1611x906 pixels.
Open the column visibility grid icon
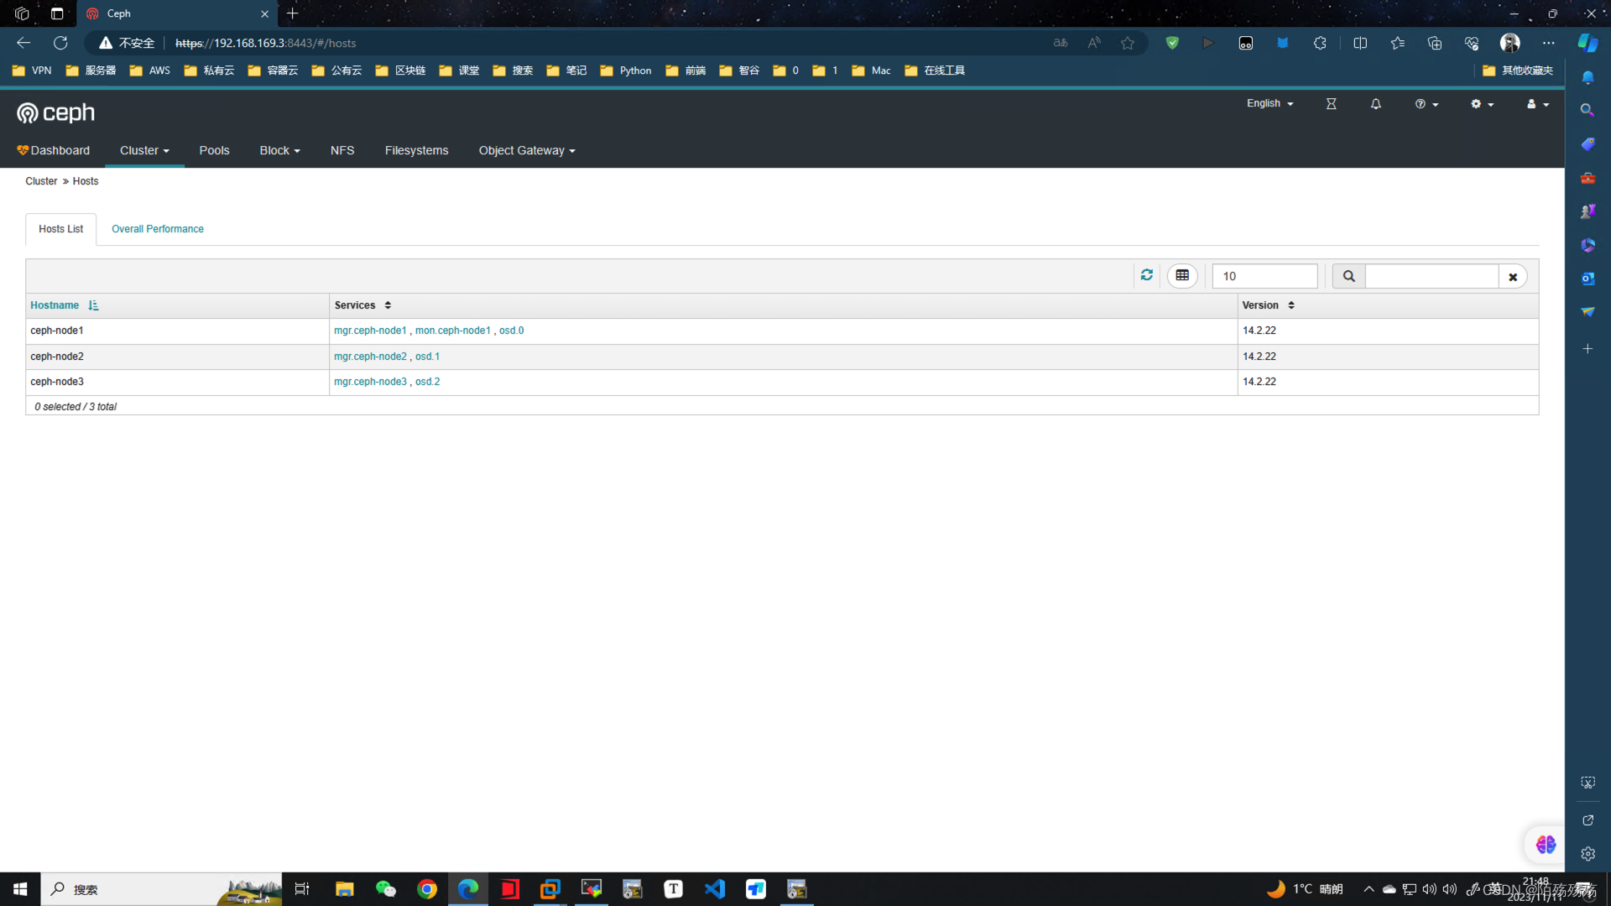click(x=1181, y=275)
